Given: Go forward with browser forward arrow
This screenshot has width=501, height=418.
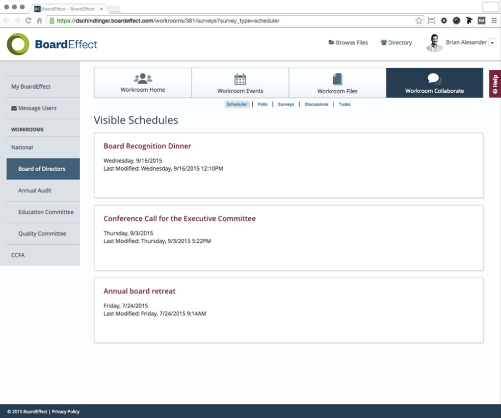Looking at the screenshot, I should [x=17, y=21].
